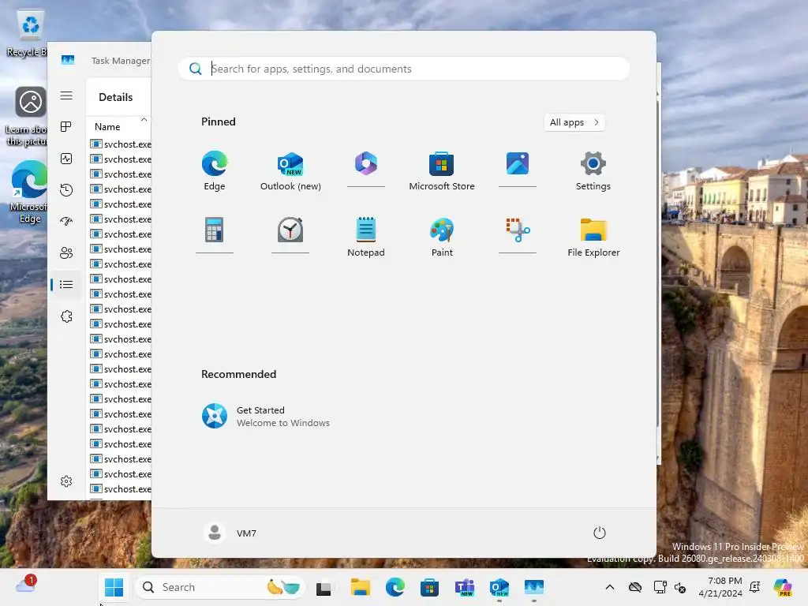This screenshot has width=808, height=606.
Task: Open the weather widgets button
Action: point(25,585)
